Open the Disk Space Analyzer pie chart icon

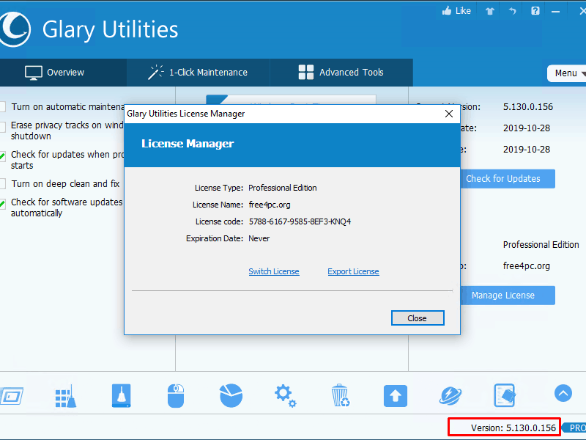click(231, 395)
